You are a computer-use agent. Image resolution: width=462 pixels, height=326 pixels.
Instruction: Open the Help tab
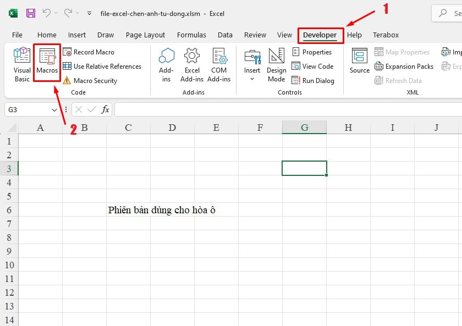click(x=354, y=35)
